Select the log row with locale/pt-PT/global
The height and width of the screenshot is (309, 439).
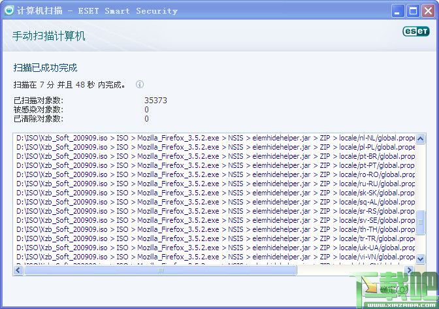click(216, 165)
